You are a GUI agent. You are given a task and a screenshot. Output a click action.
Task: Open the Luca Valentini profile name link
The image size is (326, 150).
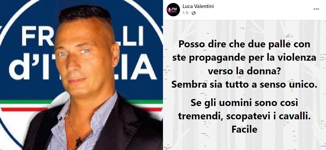198,6
